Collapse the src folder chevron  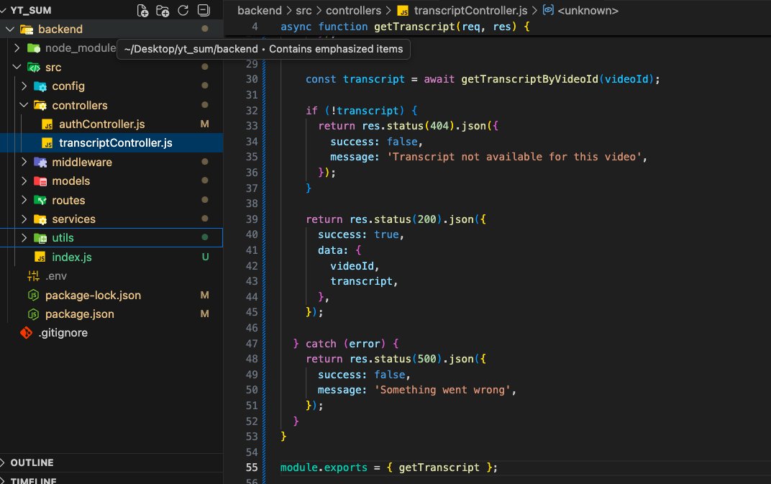[x=17, y=67]
